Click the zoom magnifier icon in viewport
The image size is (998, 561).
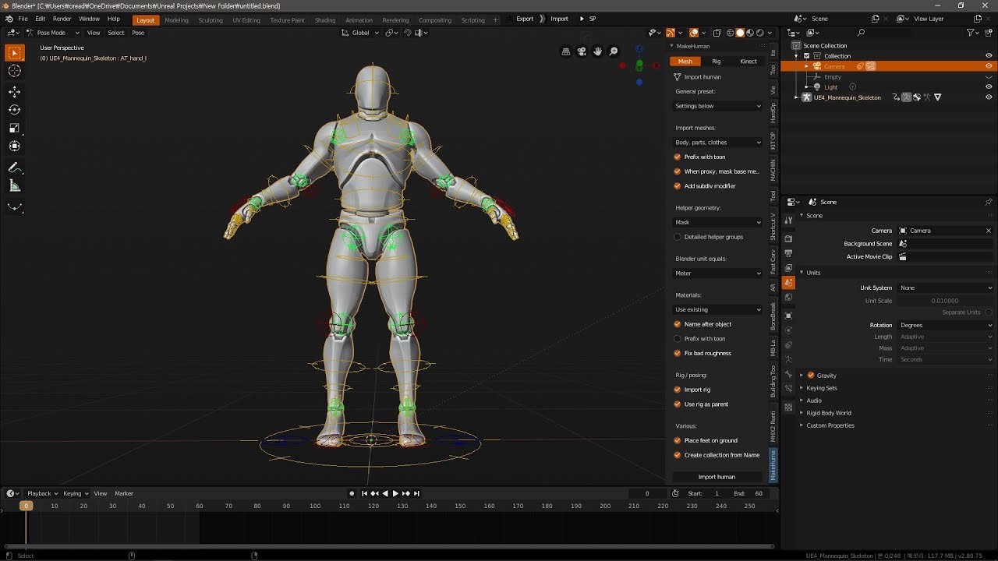coord(614,51)
